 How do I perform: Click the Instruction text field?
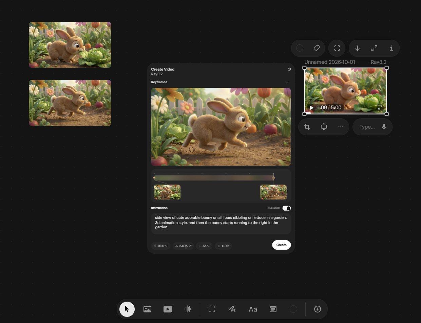221,223
